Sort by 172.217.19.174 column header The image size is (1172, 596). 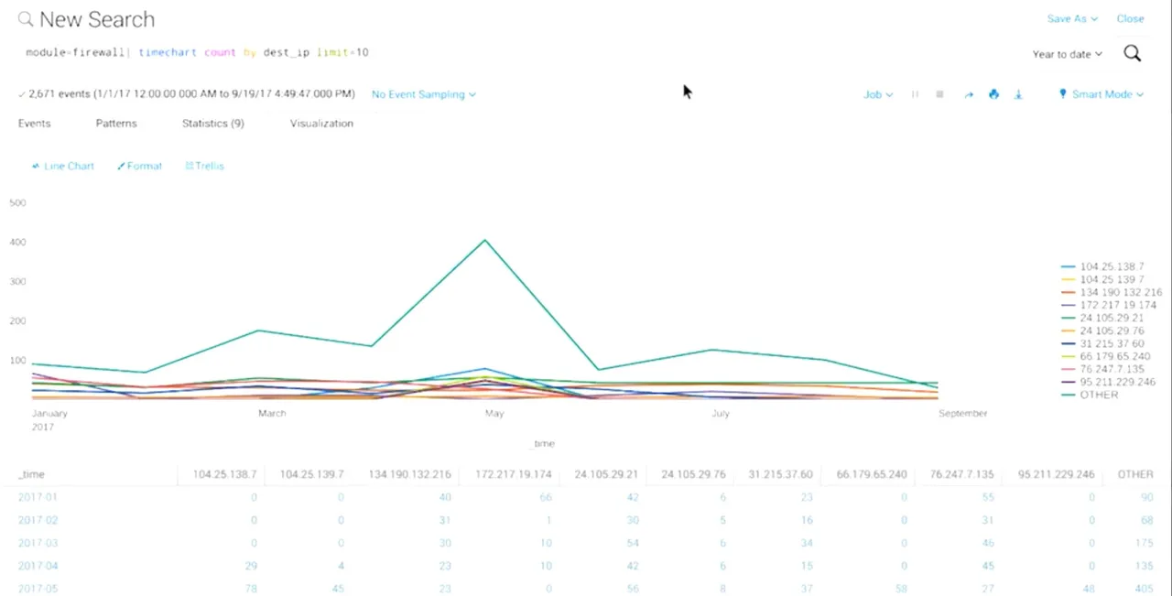point(514,474)
